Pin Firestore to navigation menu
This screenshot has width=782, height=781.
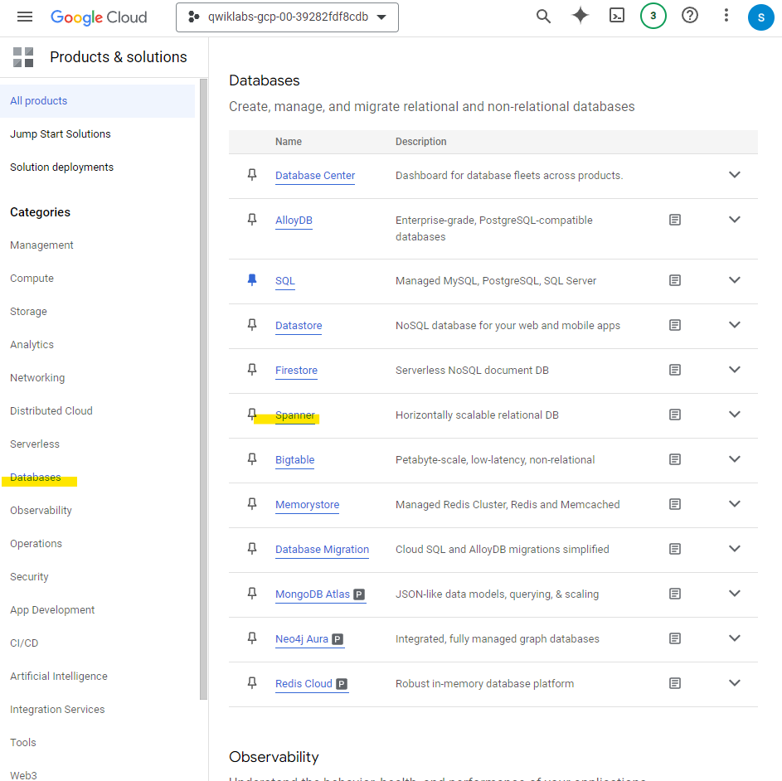click(x=252, y=370)
